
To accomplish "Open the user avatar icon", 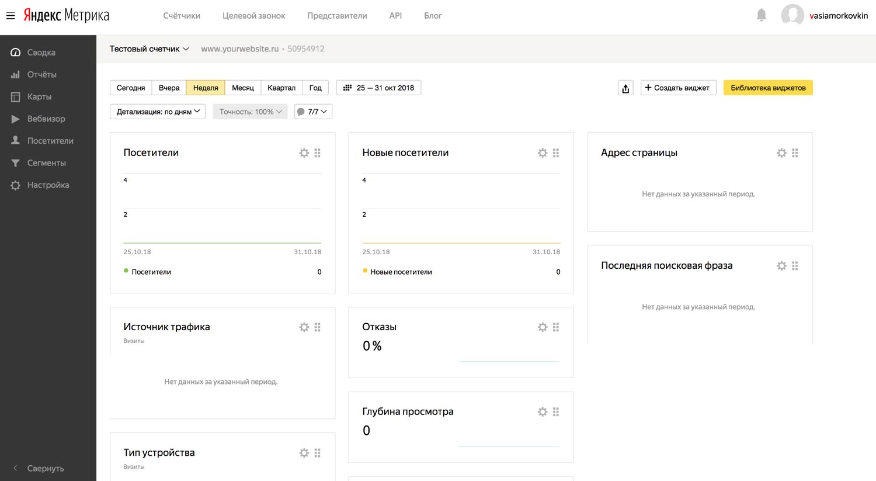I will 792,15.
